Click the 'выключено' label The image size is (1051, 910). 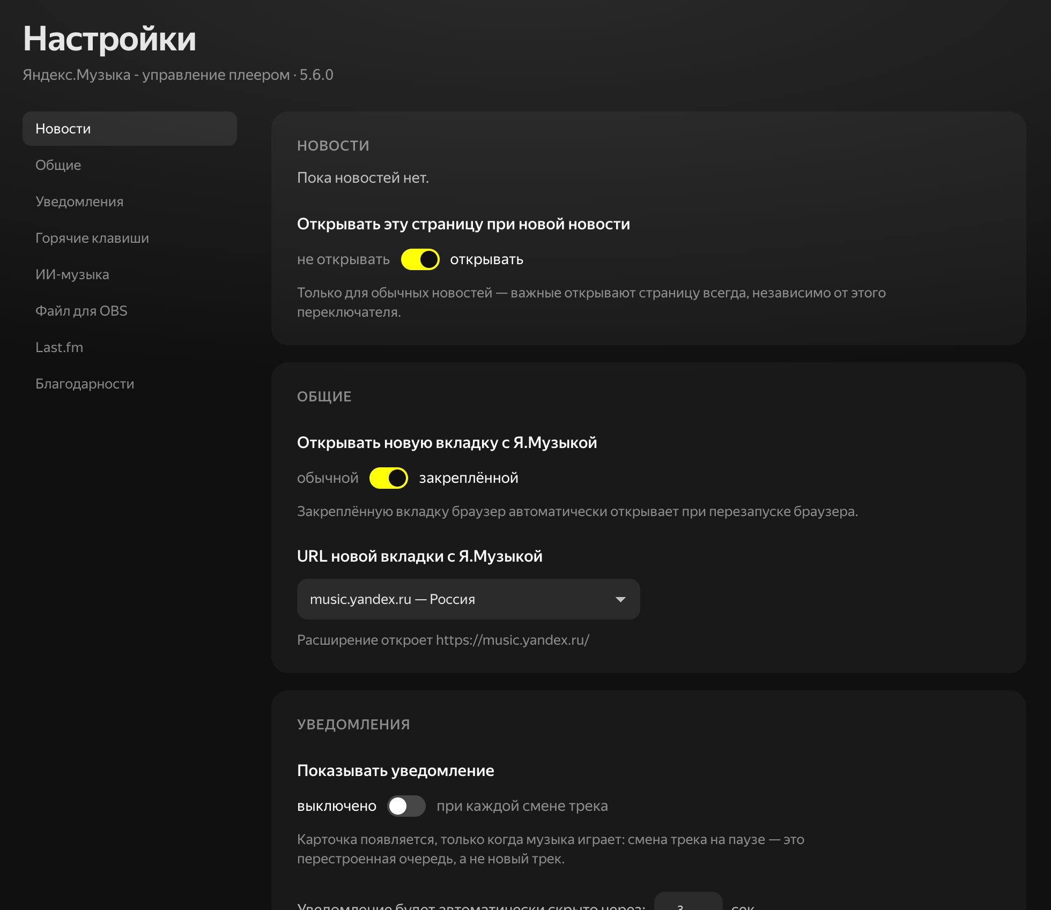pyautogui.click(x=337, y=806)
